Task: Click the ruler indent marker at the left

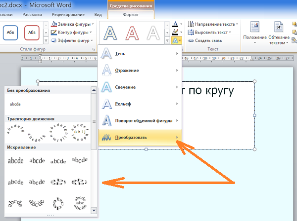Action: pyautogui.click(x=40, y=58)
